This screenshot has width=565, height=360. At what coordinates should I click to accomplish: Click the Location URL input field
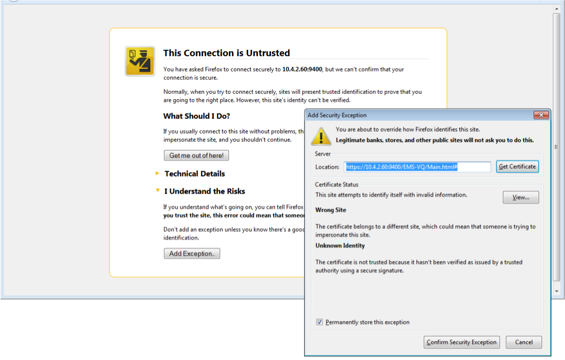point(417,167)
